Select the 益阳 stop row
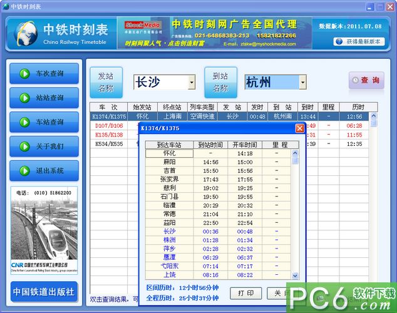The height and width of the screenshot is (313, 397). pyautogui.click(x=219, y=223)
